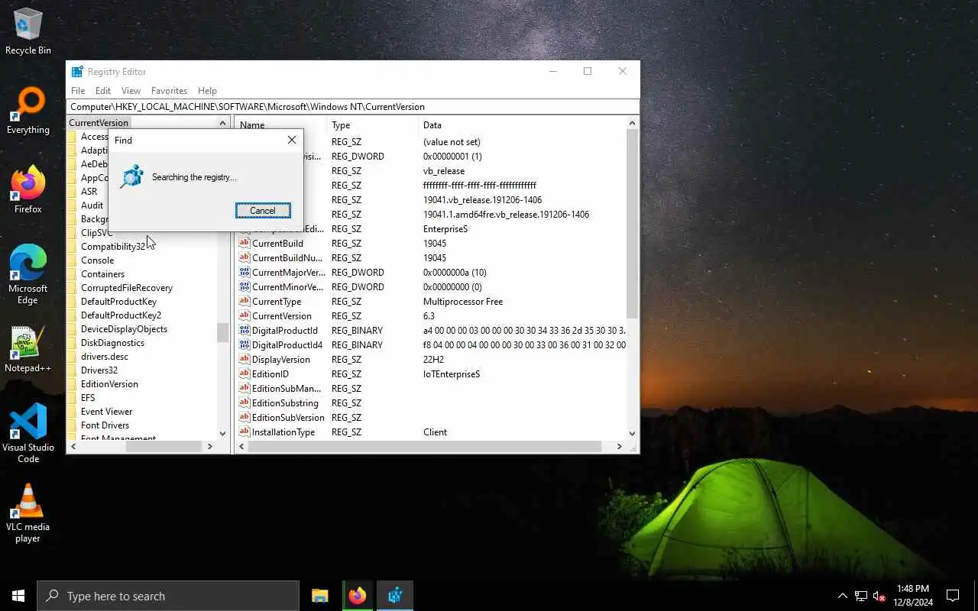Select the Containers registry key

102,273
